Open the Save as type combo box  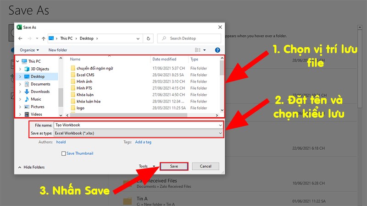(x=139, y=133)
